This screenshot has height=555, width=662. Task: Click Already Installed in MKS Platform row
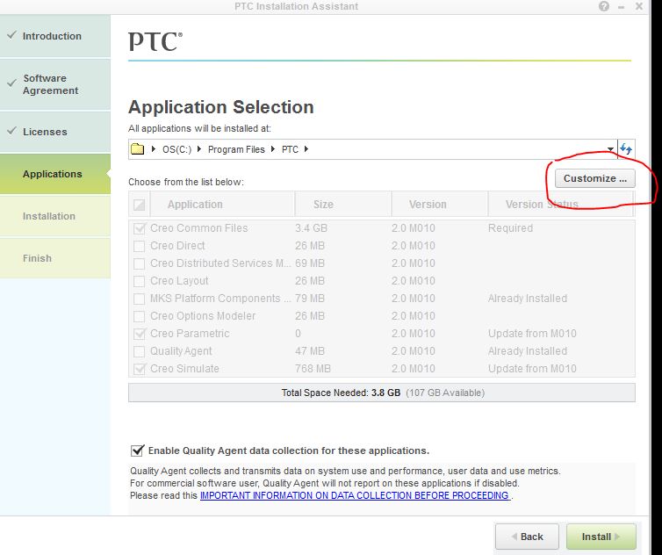click(528, 299)
